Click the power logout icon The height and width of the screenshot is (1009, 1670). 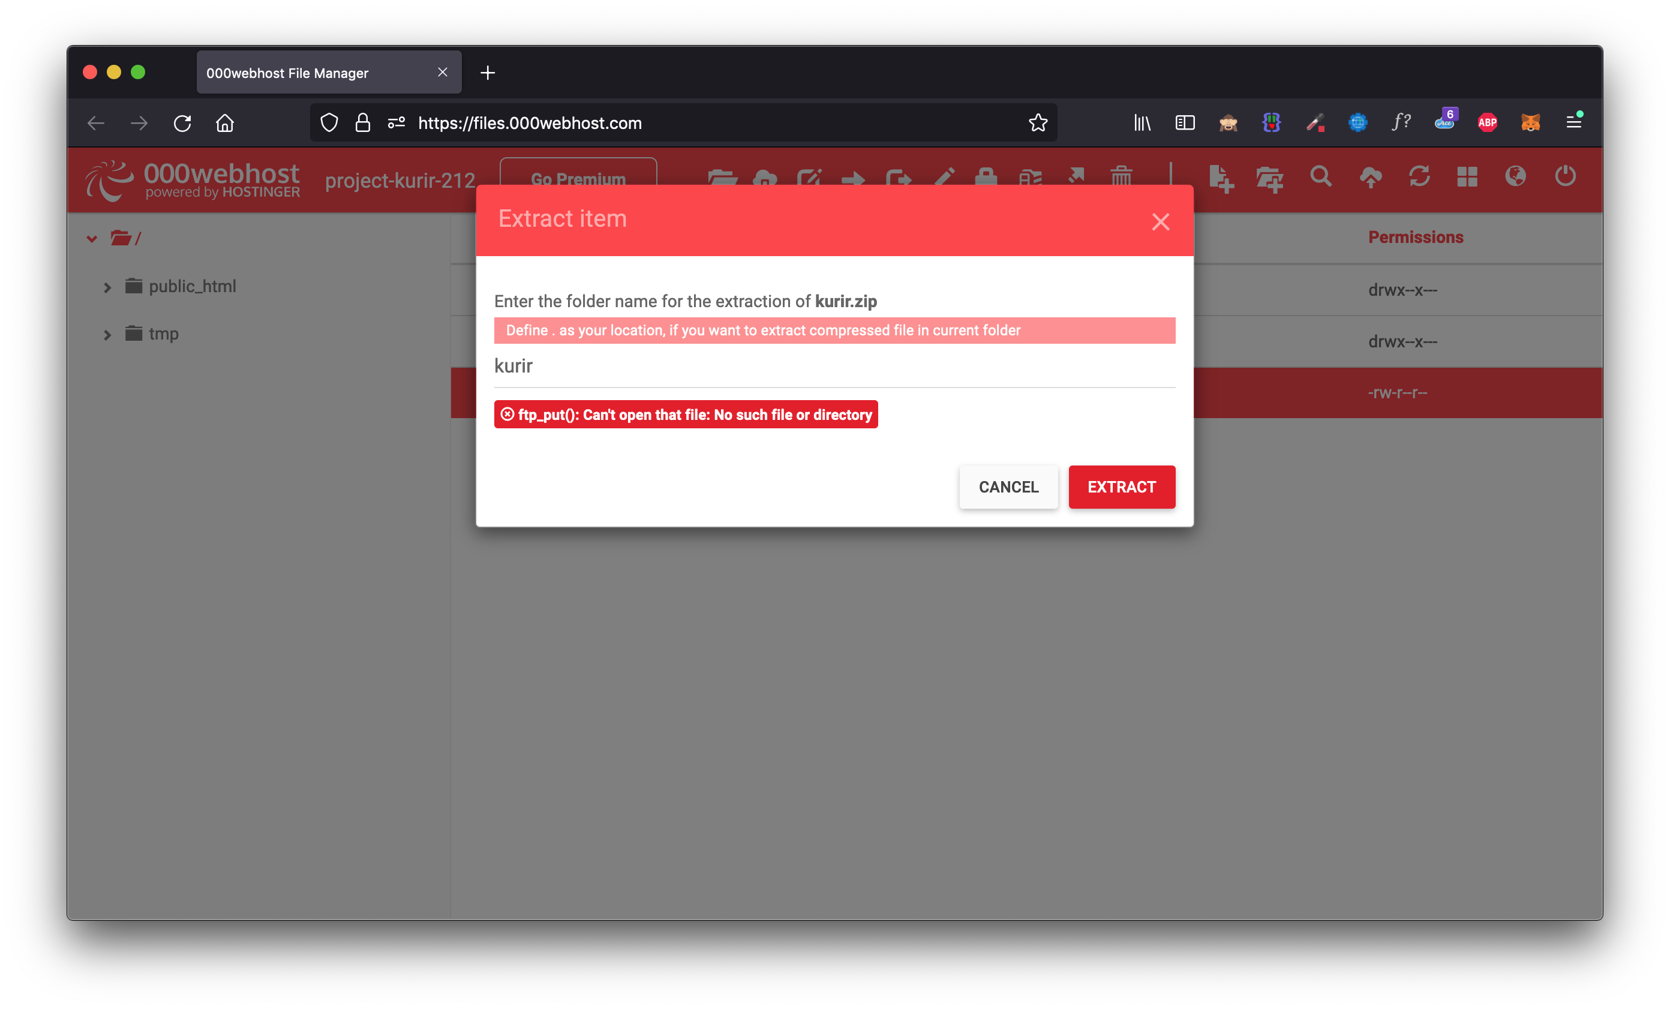[1564, 177]
